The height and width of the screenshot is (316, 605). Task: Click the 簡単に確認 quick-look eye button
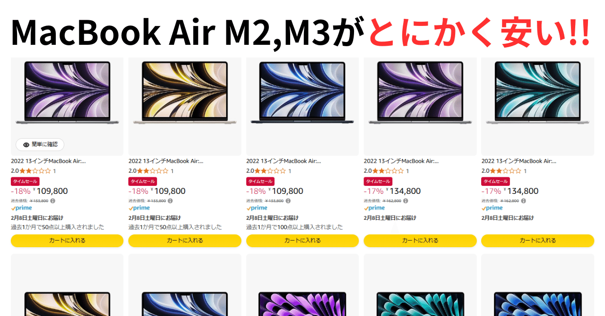40,145
